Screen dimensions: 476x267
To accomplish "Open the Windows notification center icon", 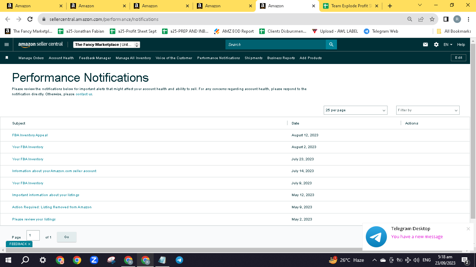I will (465, 260).
